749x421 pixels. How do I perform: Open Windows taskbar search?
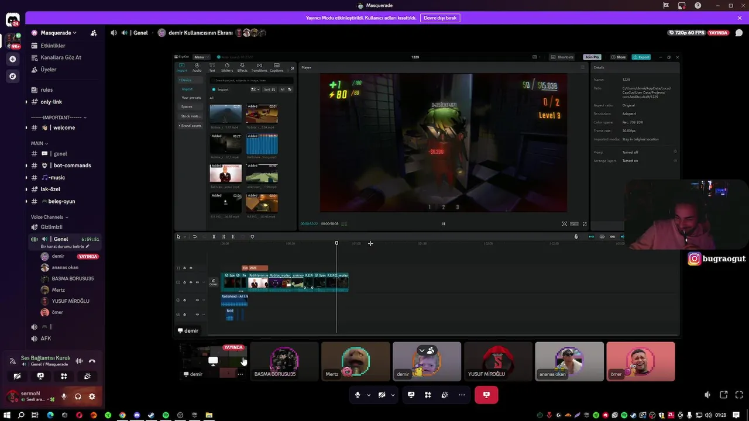(21, 415)
